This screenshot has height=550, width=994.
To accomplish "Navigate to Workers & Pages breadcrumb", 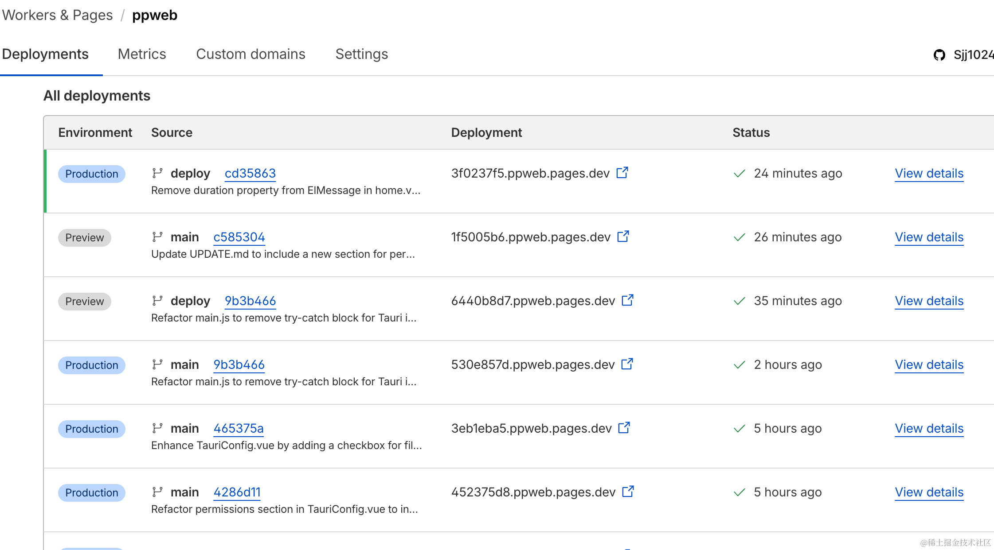I will (x=58, y=15).
